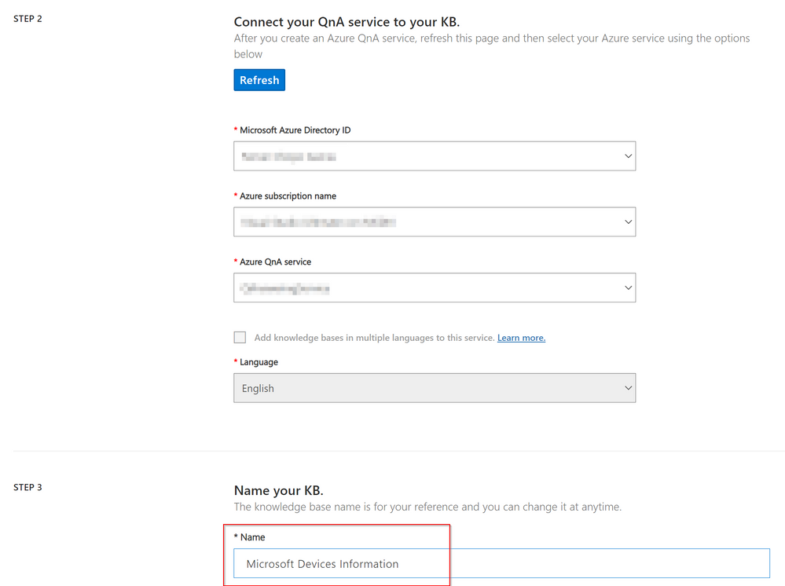The width and height of the screenshot is (785, 586).
Task: Click the 'Microsoft Azure Directory ID' field label
Action: (295, 130)
